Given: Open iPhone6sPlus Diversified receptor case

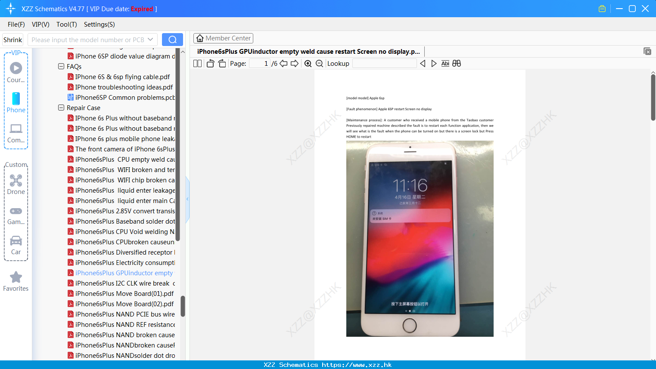Looking at the screenshot, I should tap(121, 252).
